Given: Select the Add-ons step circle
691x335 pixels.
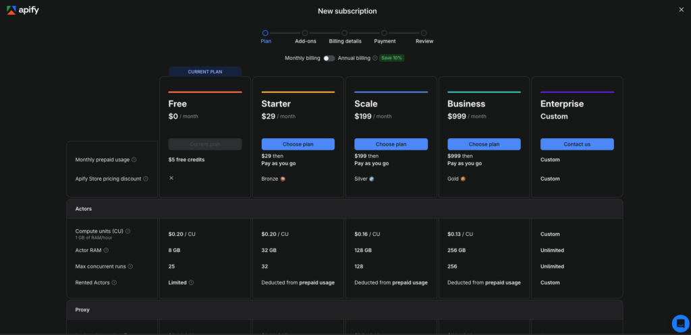Looking at the screenshot, I should [305, 33].
